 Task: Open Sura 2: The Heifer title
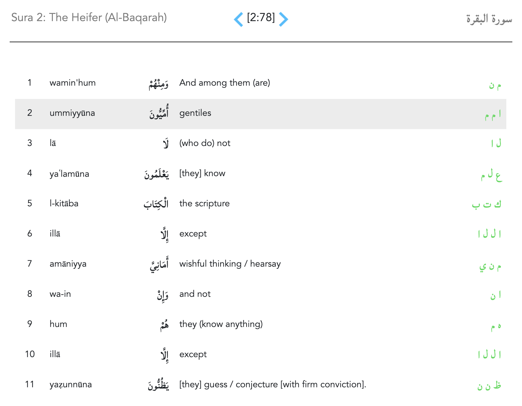pyautogui.click(x=89, y=17)
